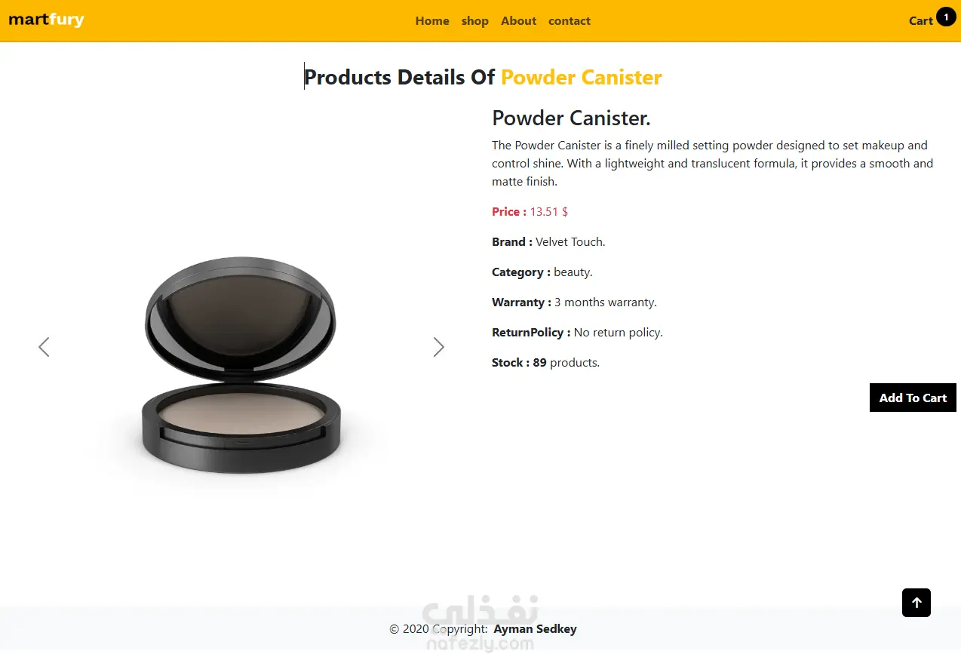Open the contact page link
Image resolution: width=961 pixels, height=654 pixels.
coord(570,21)
